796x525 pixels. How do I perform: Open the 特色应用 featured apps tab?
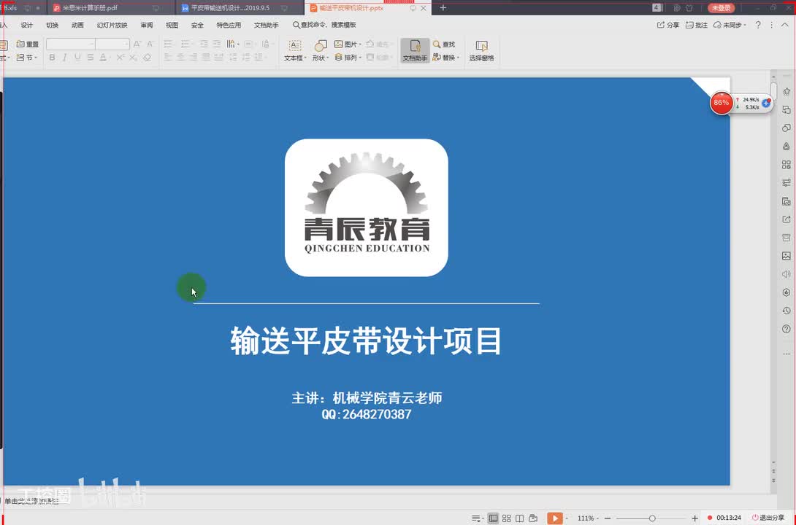[229, 25]
